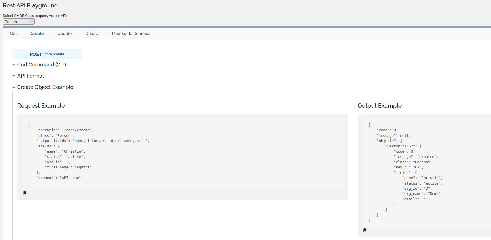Click the "operation": "core/create" line in request
The image size is (491, 240).
point(65,130)
